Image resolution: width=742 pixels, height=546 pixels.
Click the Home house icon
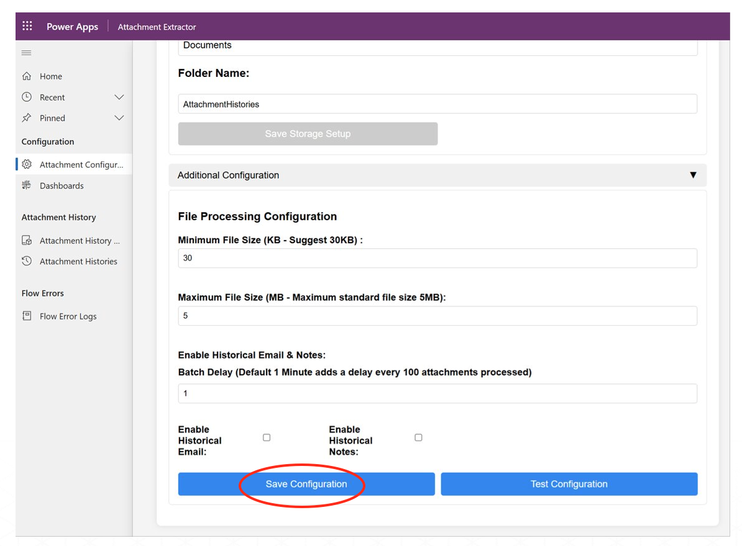(27, 76)
